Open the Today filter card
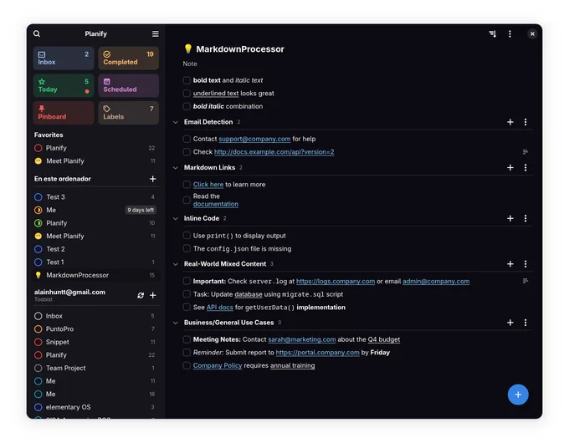The width and height of the screenshot is (569, 448). click(64, 85)
